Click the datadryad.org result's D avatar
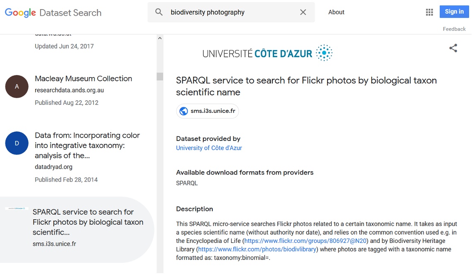 click(x=17, y=143)
